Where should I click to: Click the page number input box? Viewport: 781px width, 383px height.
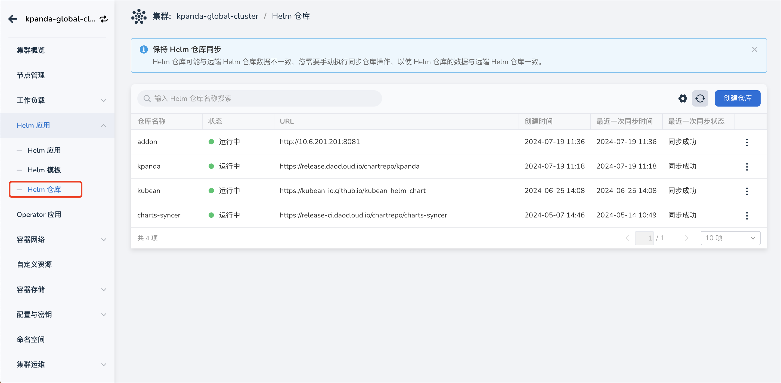pyautogui.click(x=644, y=238)
